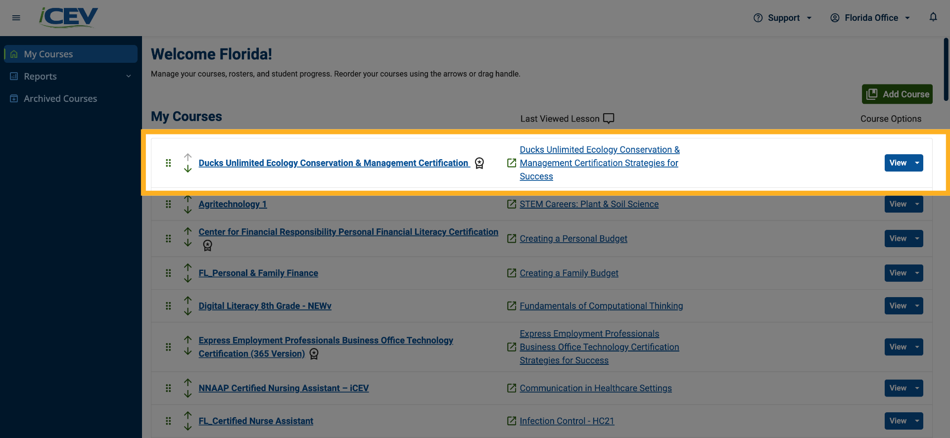950x438 pixels.
Task: Grab the drag handle for Digital Literacy 8th Grade
Action: 168,306
